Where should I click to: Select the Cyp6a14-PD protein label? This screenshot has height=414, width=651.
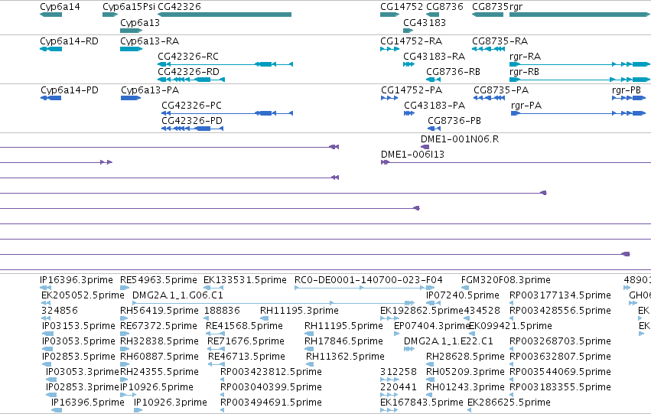pos(70,90)
